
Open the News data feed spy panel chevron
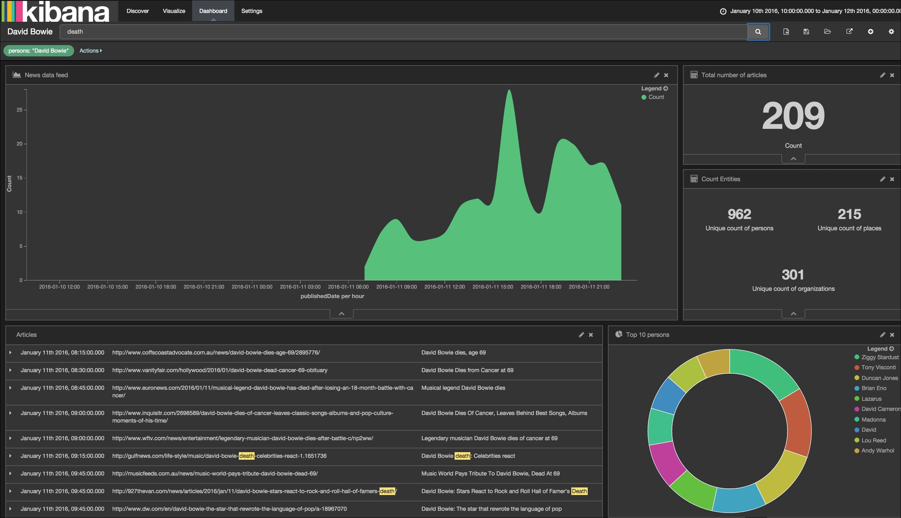[x=342, y=314]
